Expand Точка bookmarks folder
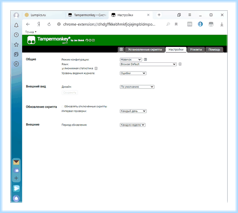The width and height of the screenshot is (238, 213). click(31, 32)
